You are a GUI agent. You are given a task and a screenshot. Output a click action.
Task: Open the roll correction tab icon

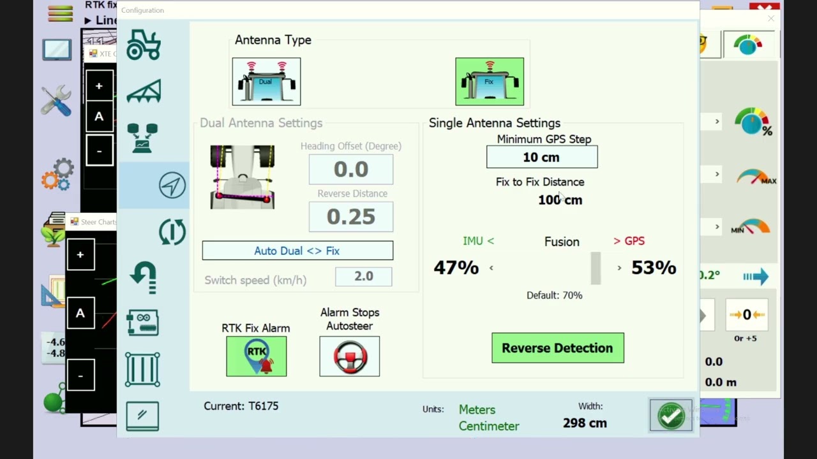click(172, 231)
